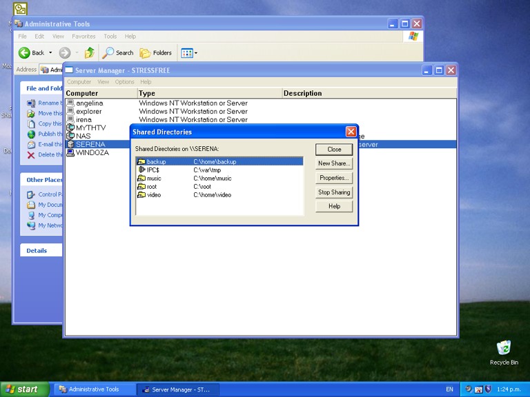This screenshot has width=530, height=397.
Task: Click the EN language indicator in taskbar
Action: point(449,389)
